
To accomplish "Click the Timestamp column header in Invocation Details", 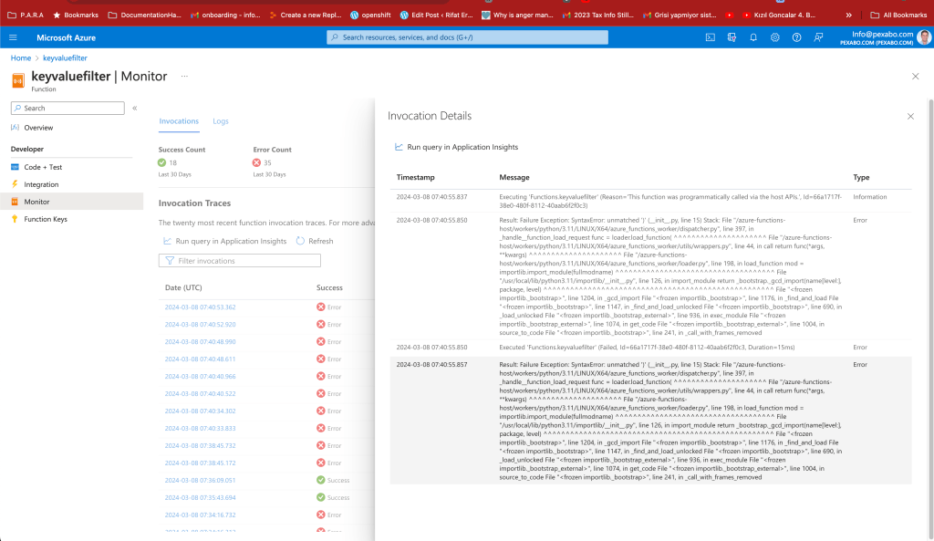I will tap(415, 178).
